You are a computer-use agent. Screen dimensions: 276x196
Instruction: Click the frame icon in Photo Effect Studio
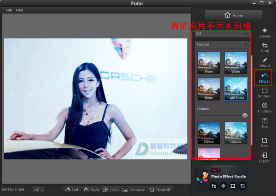point(233,186)
